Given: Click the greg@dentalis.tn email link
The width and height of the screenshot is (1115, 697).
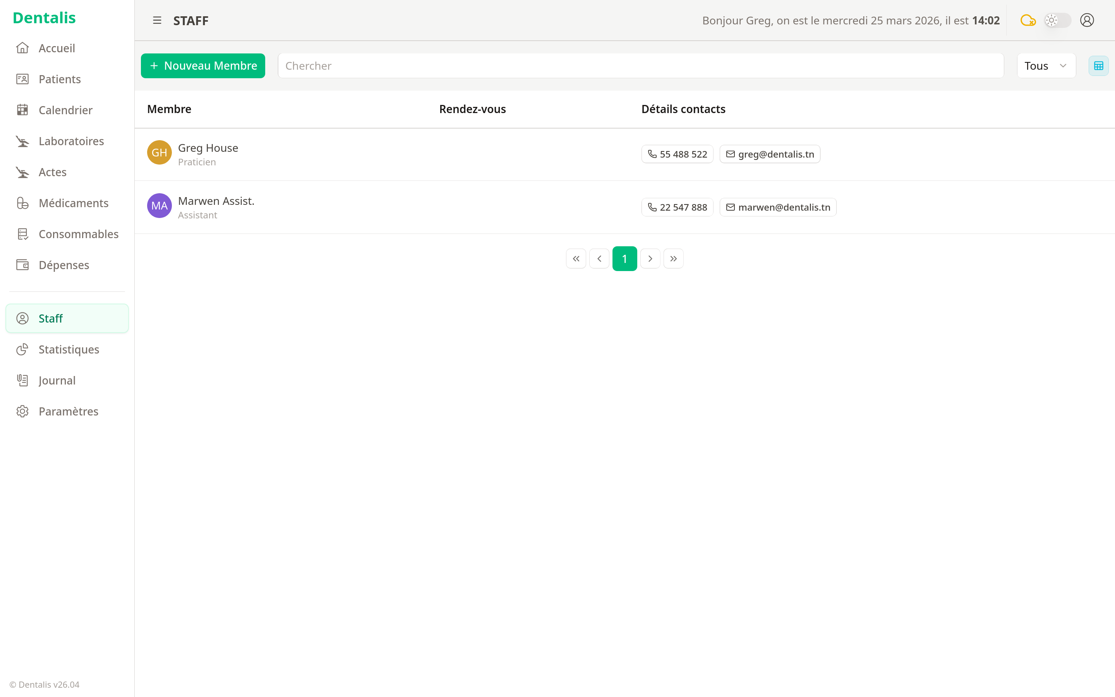Looking at the screenshot, I should coord(770,155).
